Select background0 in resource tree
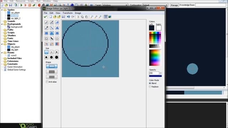The width and height of the screenshot is (228, 128). pyautogui.click(x=17, y=27)
